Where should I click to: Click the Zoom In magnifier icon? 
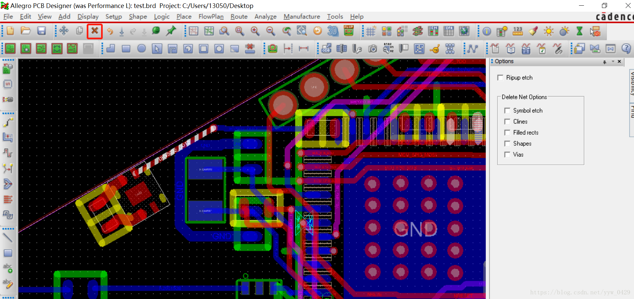point(255,31)
